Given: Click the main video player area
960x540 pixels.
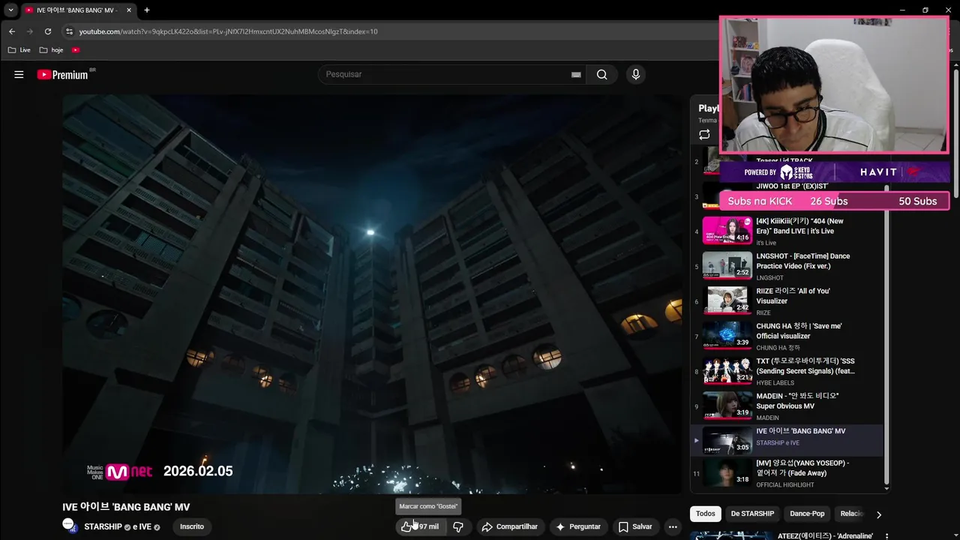Looking at the screenshot, I should click(372, 294).
